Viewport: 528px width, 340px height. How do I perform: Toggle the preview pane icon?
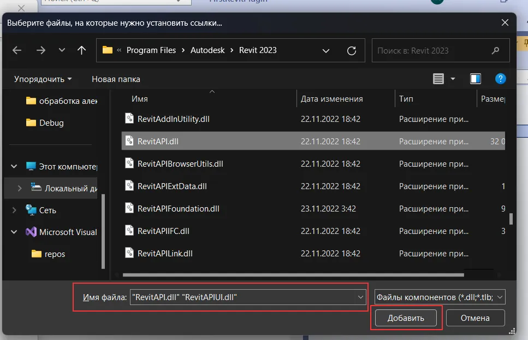[476, 79]
